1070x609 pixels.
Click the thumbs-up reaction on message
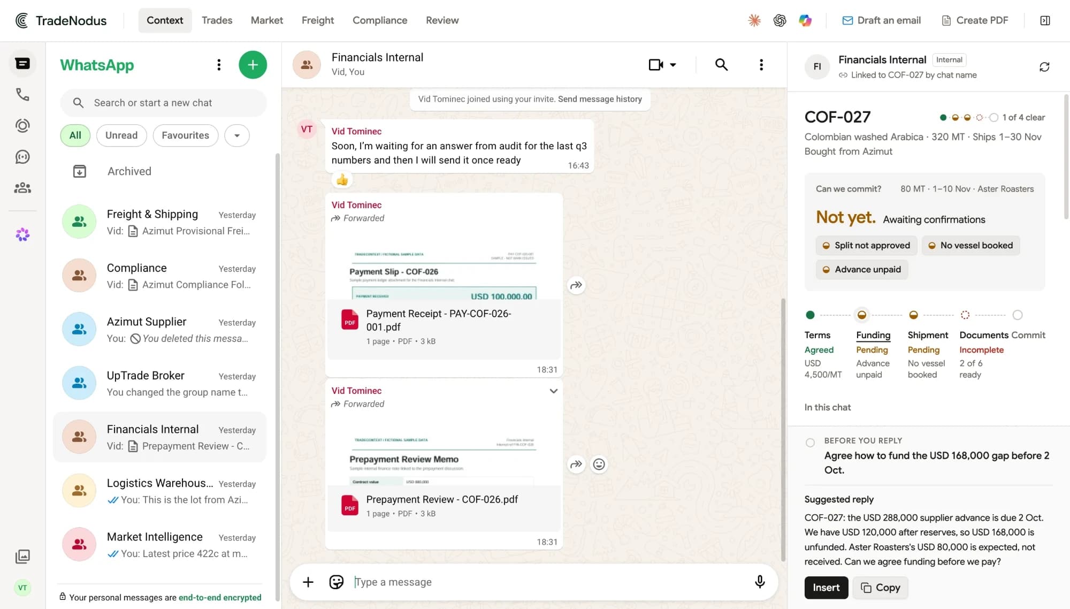click(x=342, y=180)
